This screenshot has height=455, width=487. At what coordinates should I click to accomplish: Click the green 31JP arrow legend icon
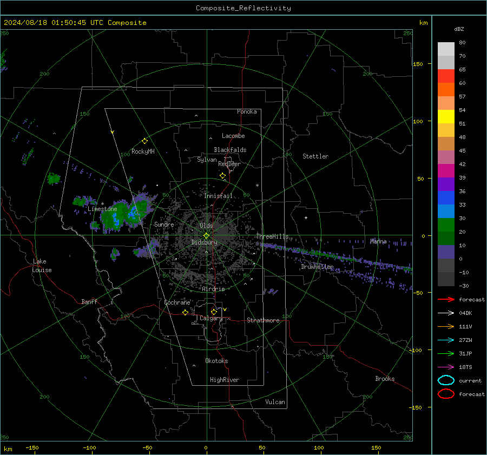[446, 353]
